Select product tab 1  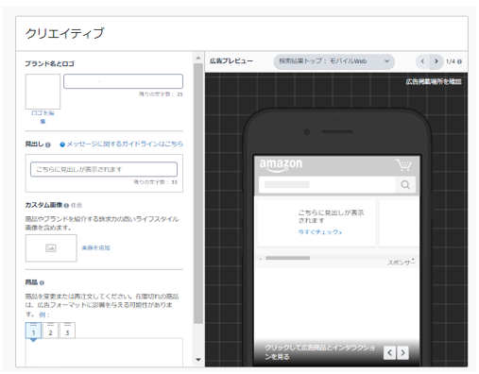coord(33,331)
